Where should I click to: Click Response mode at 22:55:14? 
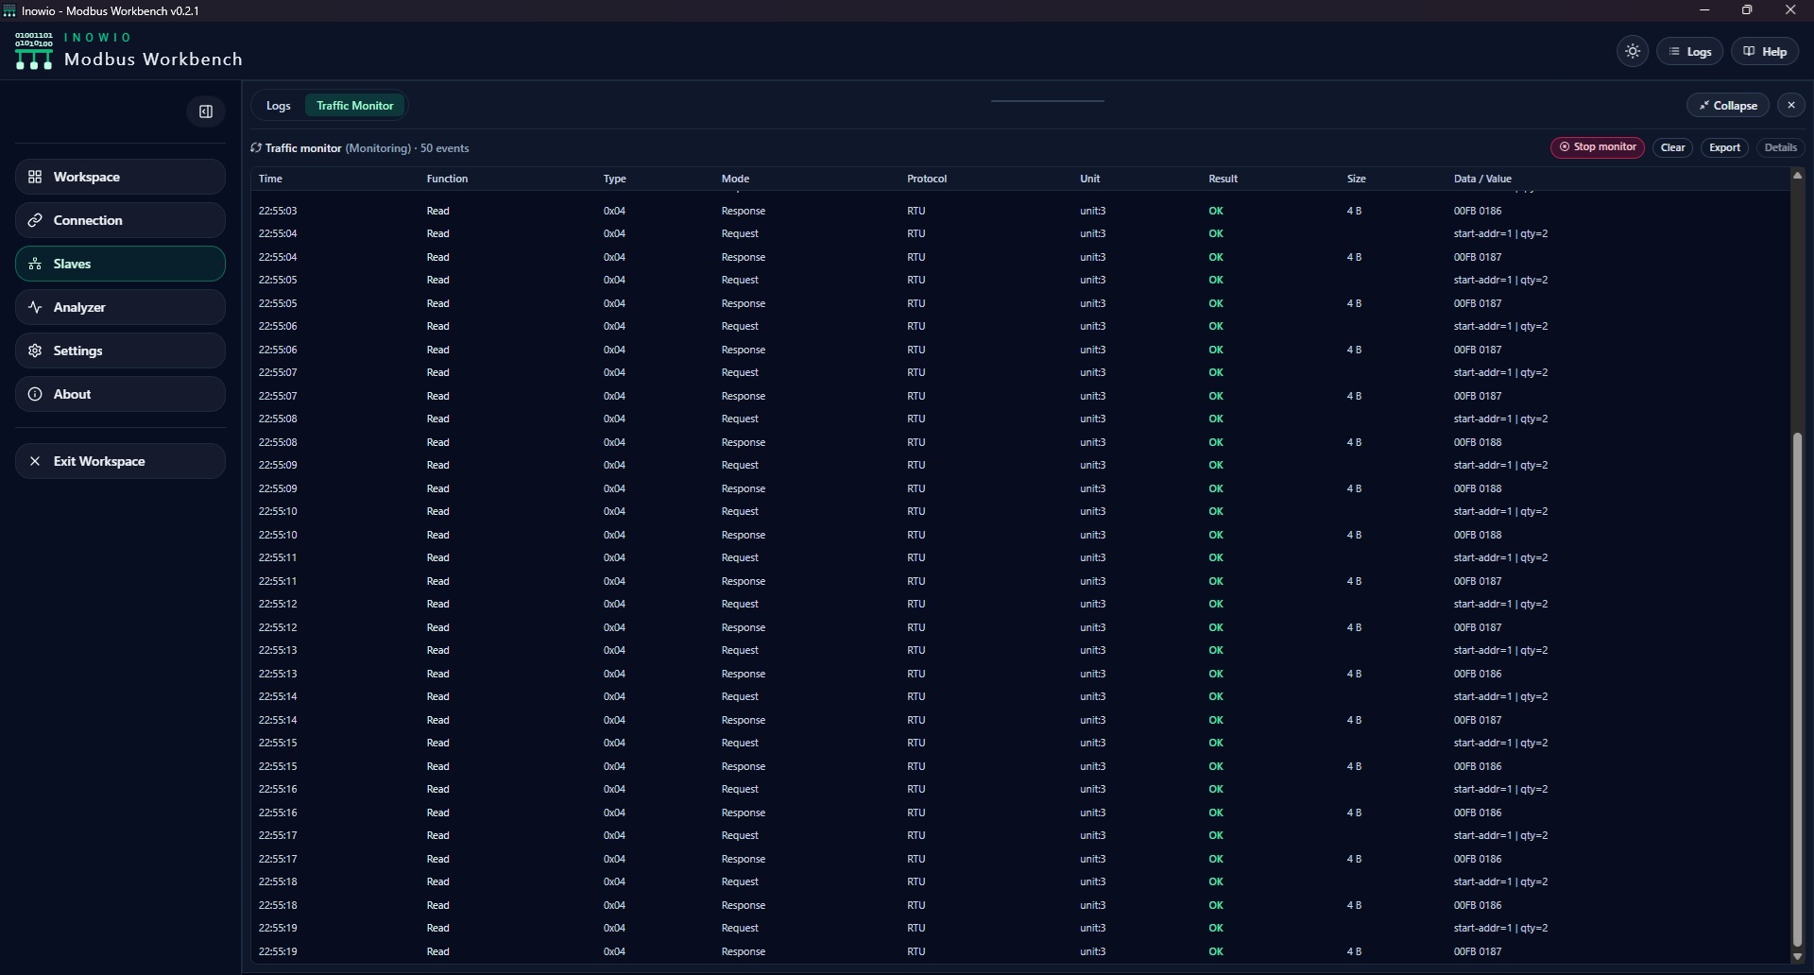click(x=743, y=720)
